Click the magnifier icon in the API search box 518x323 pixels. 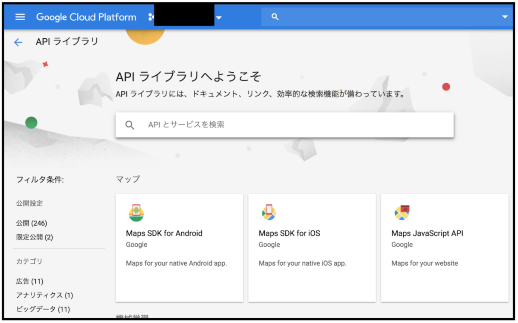[x=130, y=125]
